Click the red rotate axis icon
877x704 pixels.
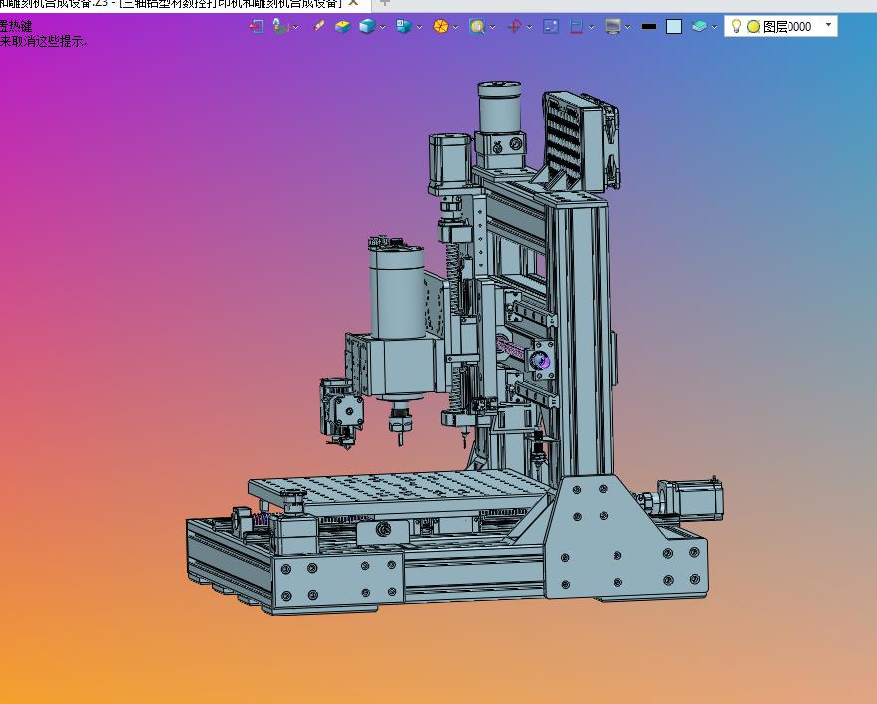point(514,26)
